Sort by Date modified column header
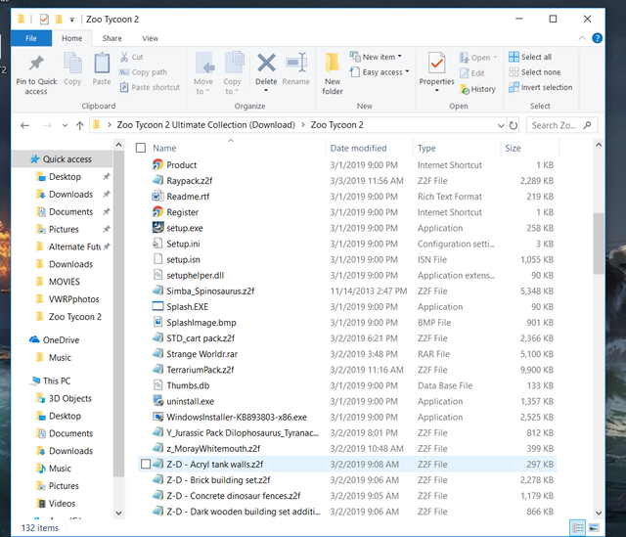Screen dimensions: 626x537 click(358, 148)
